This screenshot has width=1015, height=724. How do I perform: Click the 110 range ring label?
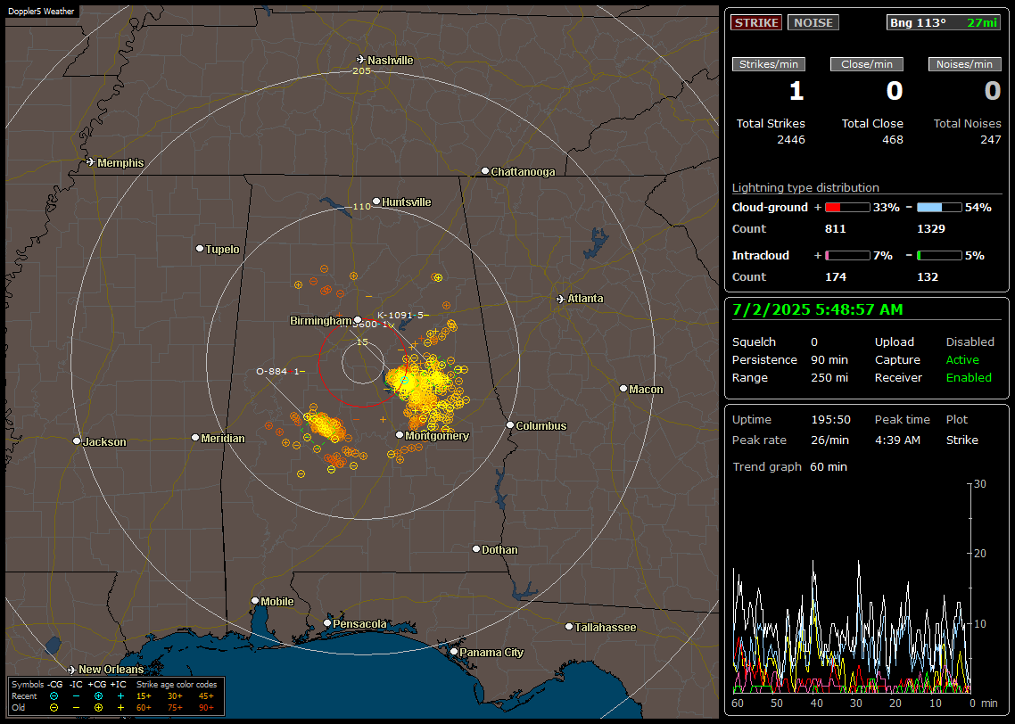pos(361,206)
